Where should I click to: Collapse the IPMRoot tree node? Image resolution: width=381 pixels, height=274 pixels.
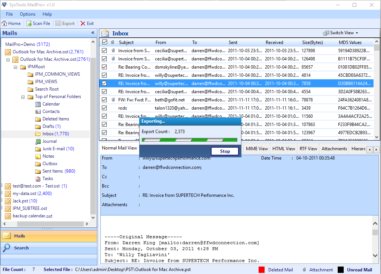coord(16,67)
